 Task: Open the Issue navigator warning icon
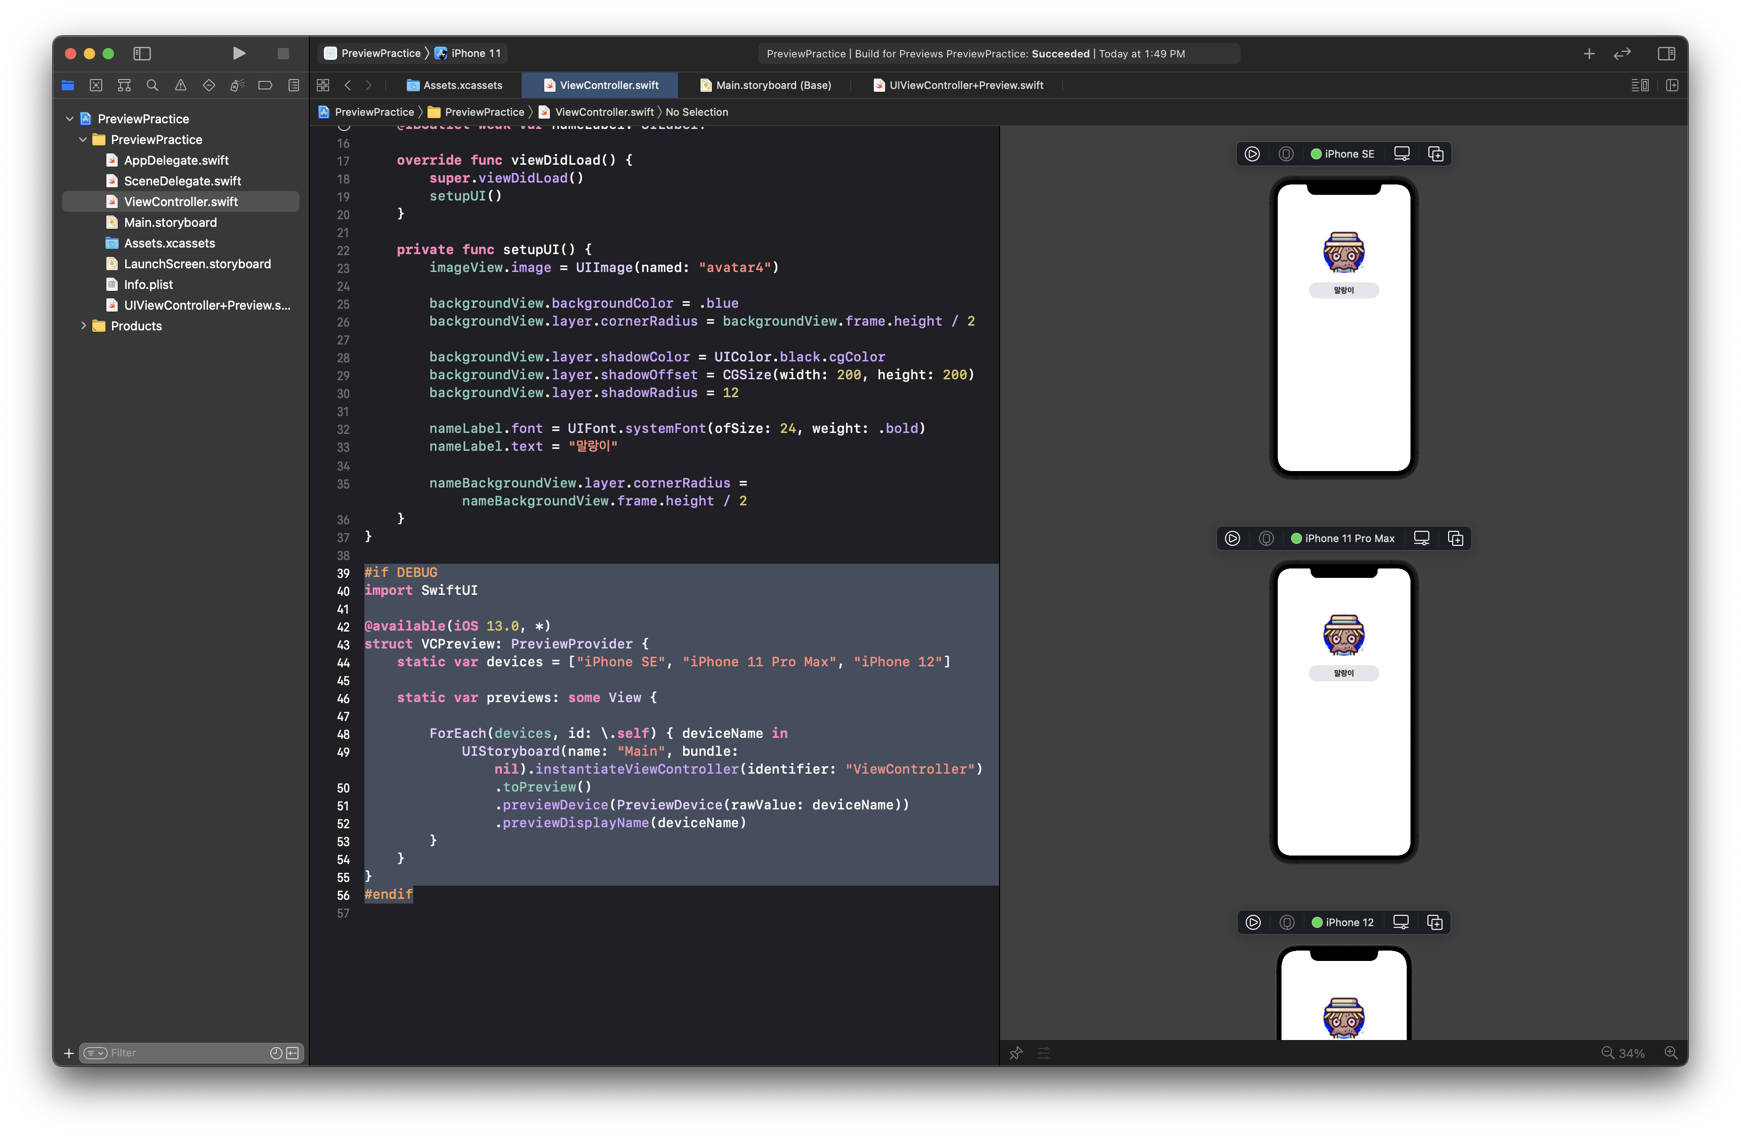point(181,86)
